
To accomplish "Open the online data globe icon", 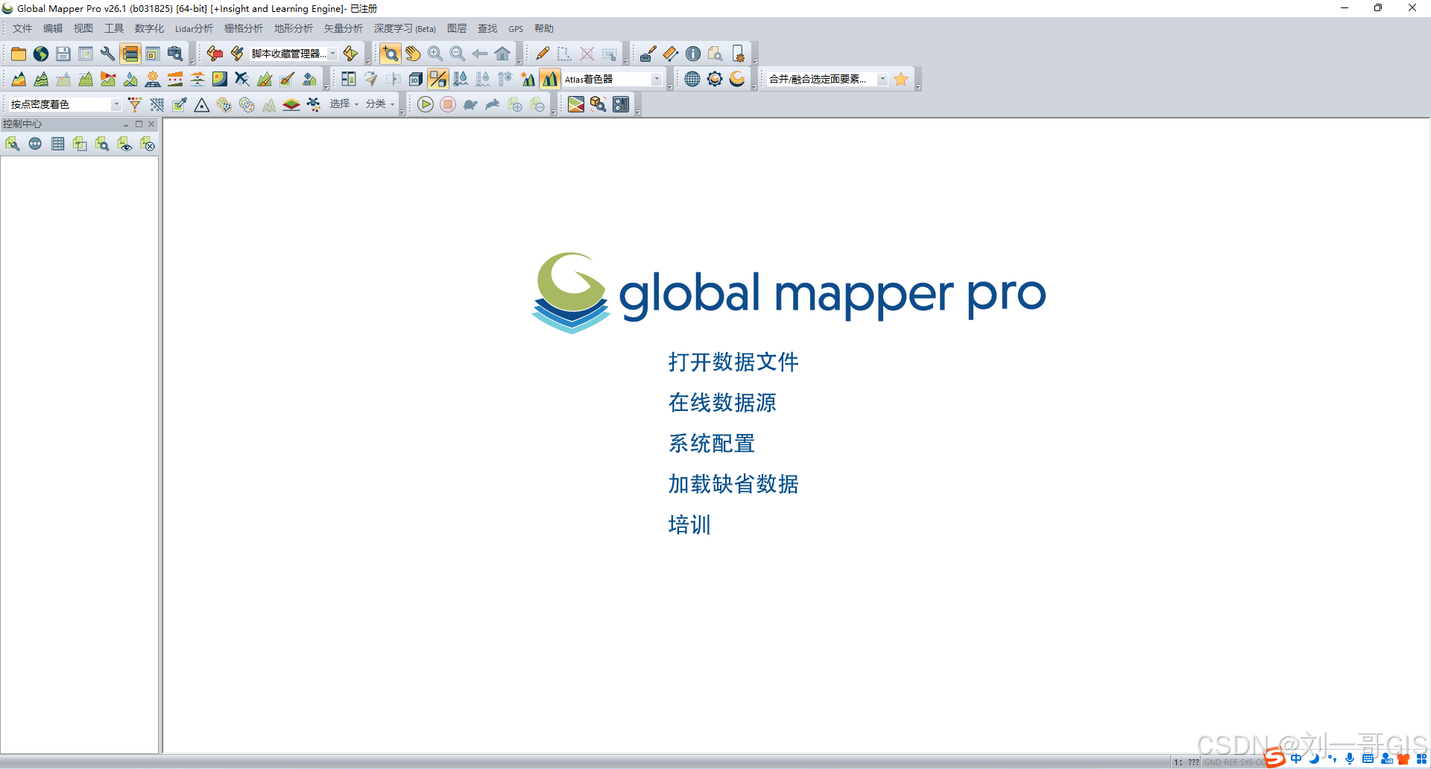I will point(41,54).
